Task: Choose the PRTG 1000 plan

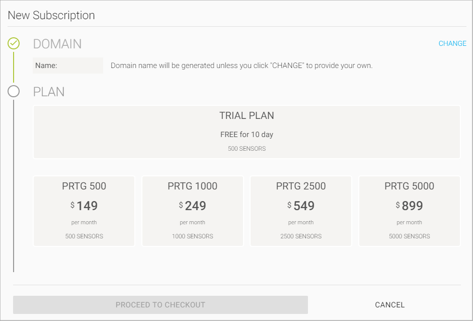Action: (192, 211)
